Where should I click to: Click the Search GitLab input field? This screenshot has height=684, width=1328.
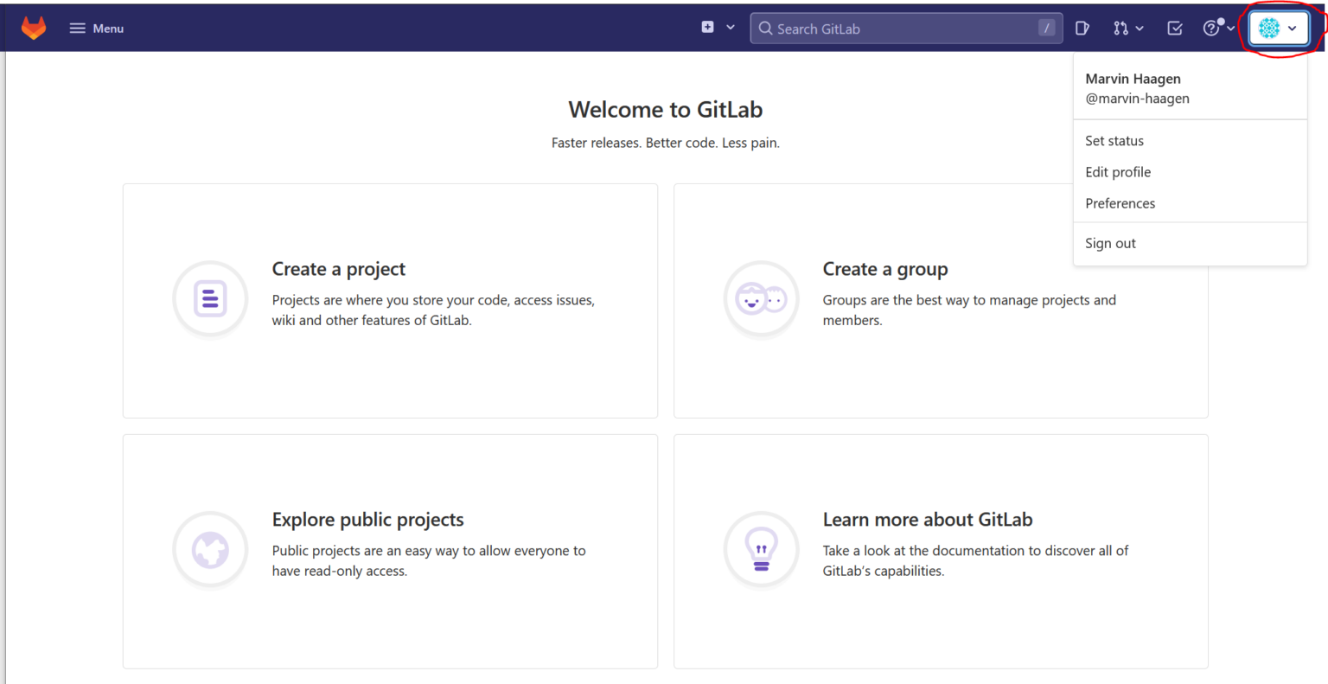(899, 28)
